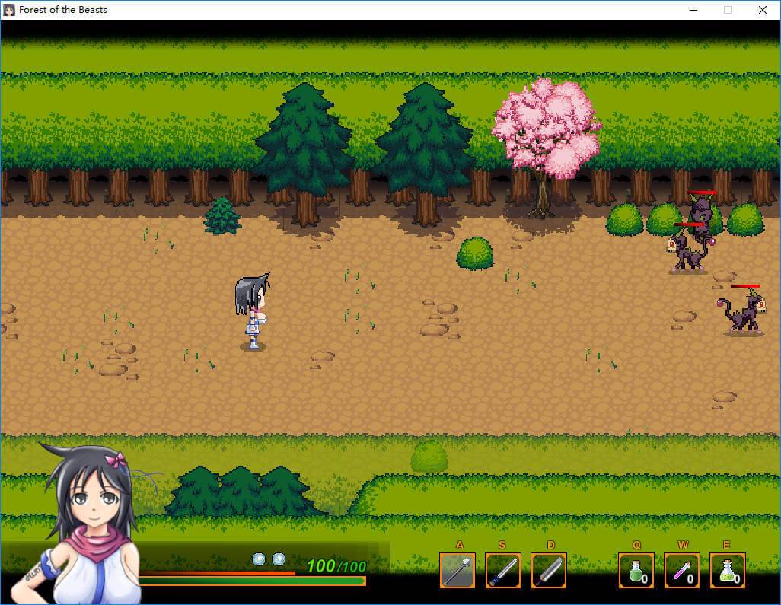781x605 pixels.
Task: Click the heroine's portrait in the corner
Action: click(x=91, y=517)
